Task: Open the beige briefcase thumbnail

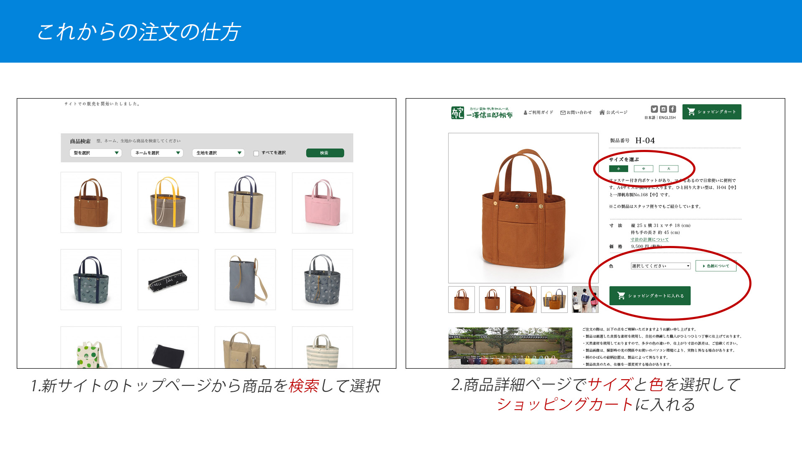Action: click(x=245, y=347)
